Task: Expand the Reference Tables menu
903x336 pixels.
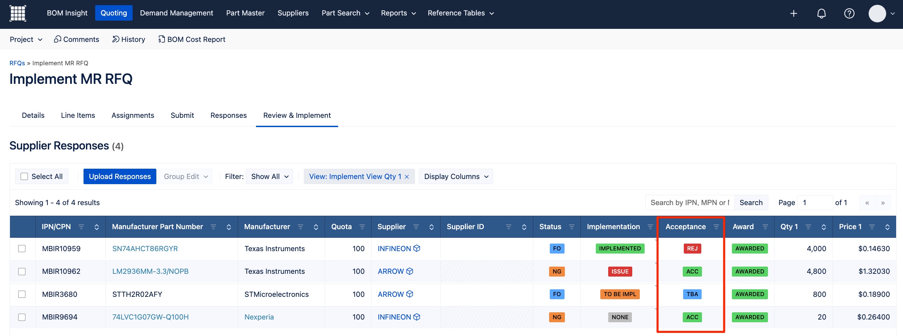Action: click(461, 13)
